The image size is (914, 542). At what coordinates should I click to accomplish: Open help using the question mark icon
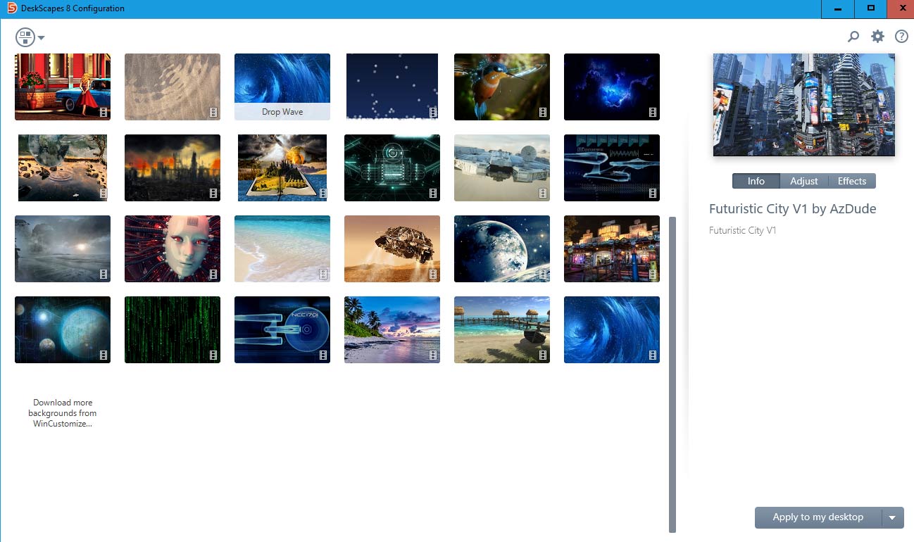coord(901,36)
